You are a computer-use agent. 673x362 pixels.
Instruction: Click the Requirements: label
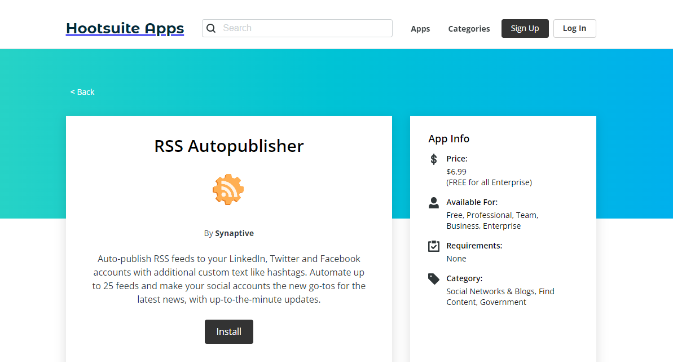click(474, 246)
